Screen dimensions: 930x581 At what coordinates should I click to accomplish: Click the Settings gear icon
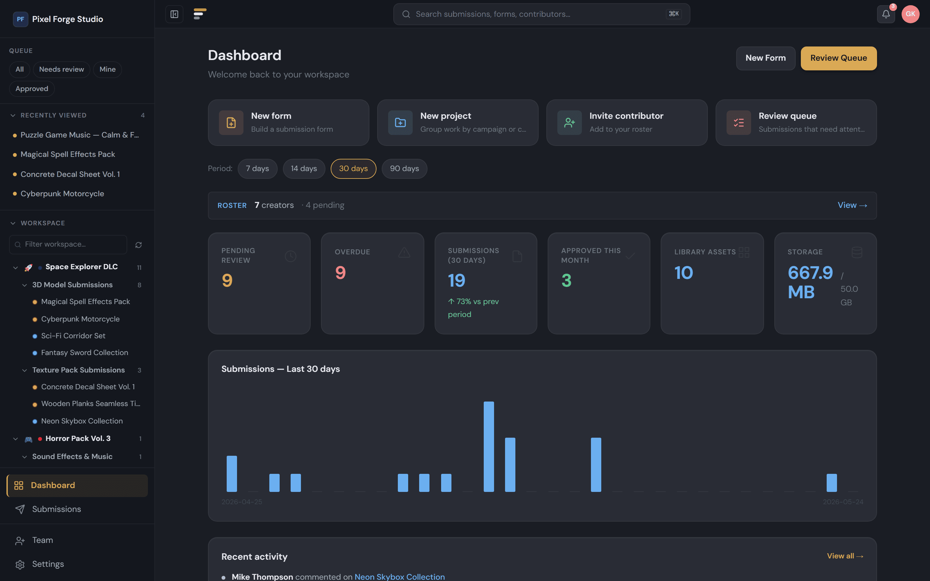coord(20,564)
